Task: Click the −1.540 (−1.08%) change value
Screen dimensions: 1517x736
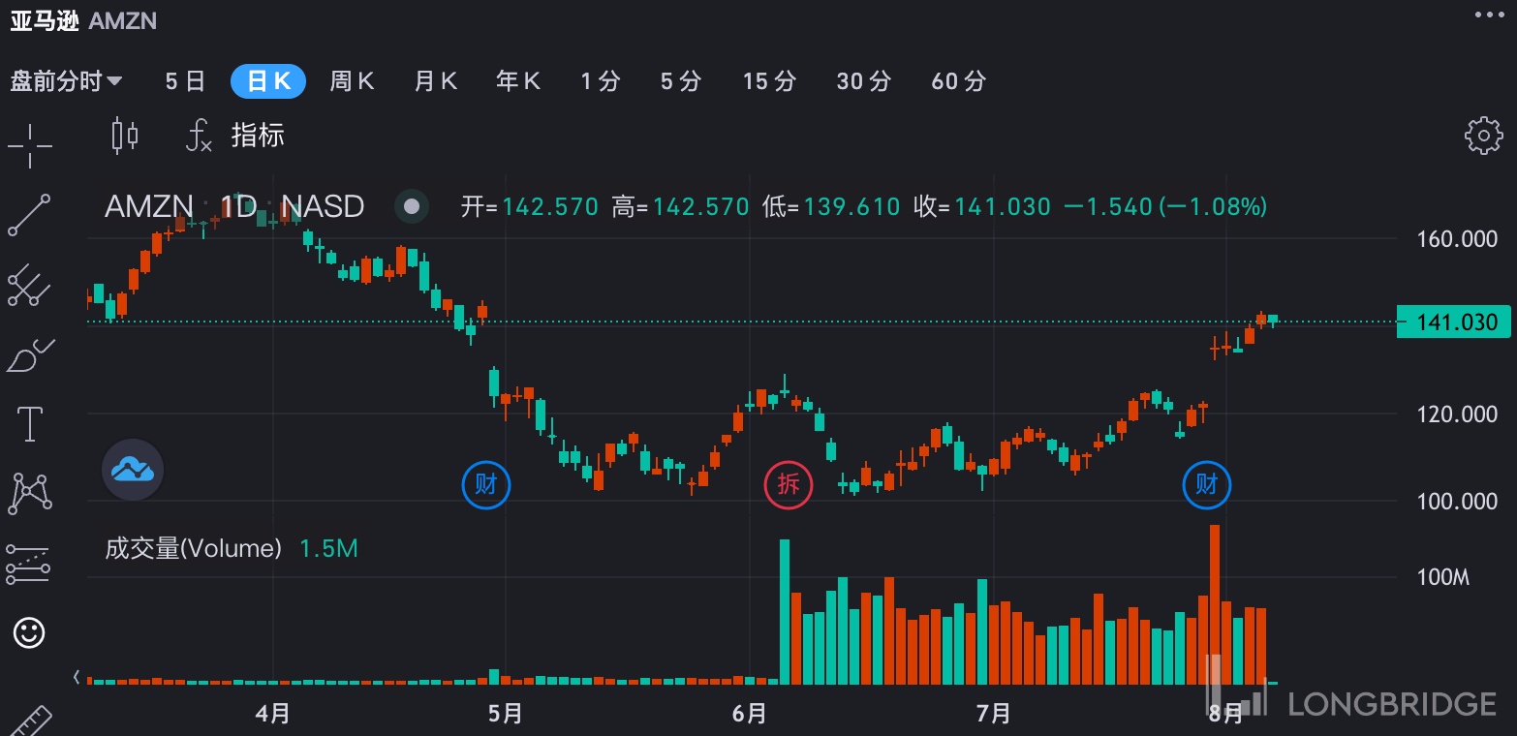Action: pyautogui.click(x=1165, y=206)
